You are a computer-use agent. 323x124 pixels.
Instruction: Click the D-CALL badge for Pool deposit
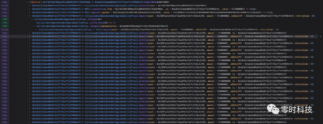pyautogui.click(x=5, y=29)
